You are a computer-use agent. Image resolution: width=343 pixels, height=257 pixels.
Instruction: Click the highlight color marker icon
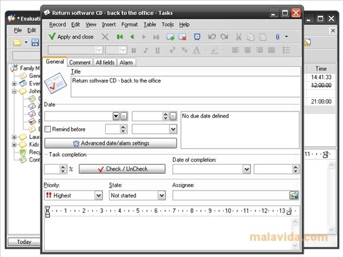click(x=214, y=50)
